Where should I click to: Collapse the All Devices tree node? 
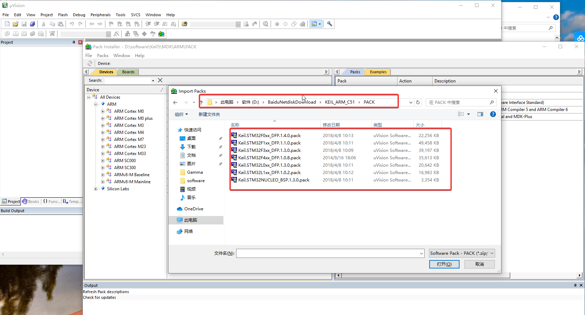(x=88, y=97)
